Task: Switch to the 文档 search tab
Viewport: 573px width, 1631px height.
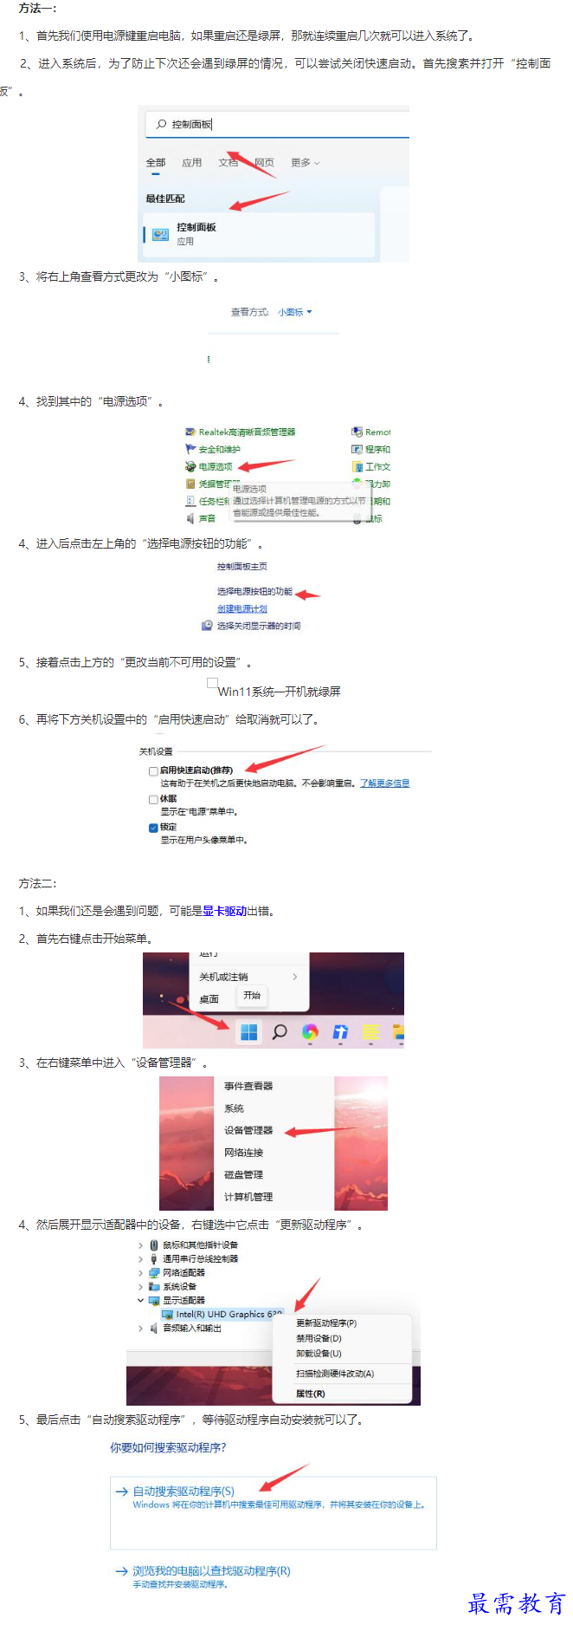Action: [229, 162]
